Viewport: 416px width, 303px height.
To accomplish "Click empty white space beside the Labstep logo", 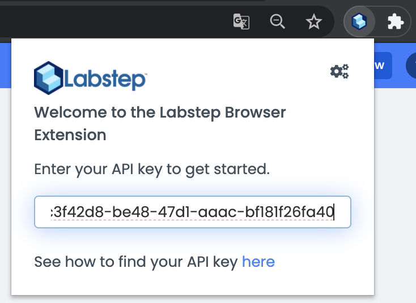I will (238, 77).
